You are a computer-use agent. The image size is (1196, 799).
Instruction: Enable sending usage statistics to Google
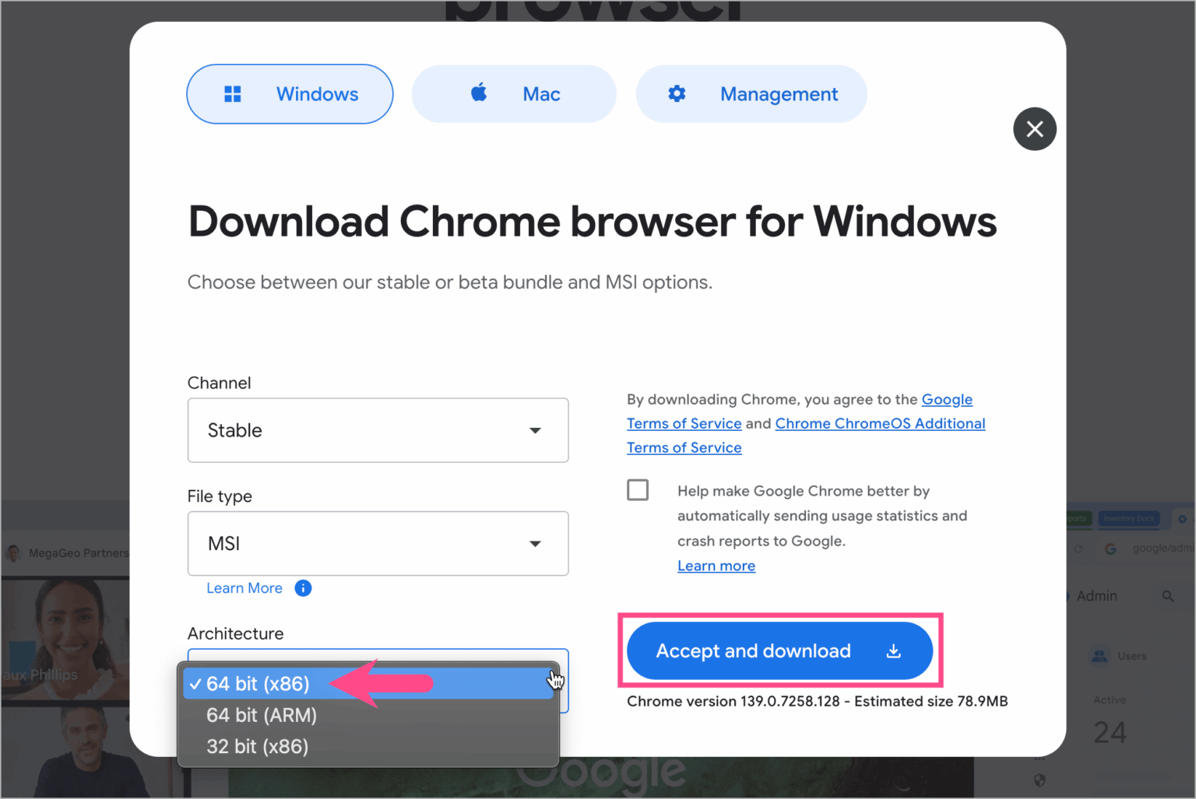(638, 489)
